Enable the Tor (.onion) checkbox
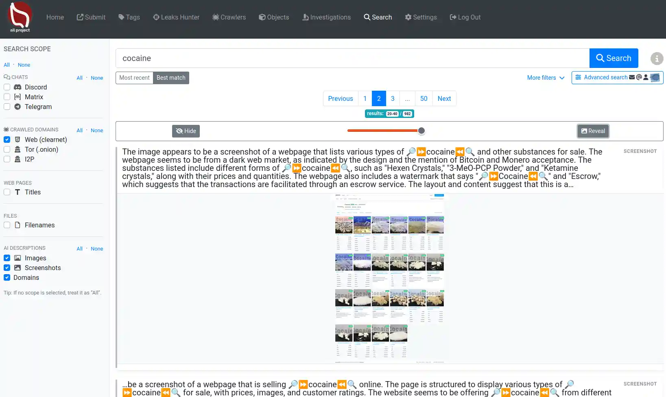Image resolution: width=666 pixels, height=397 pixels. tap(7, 149)
